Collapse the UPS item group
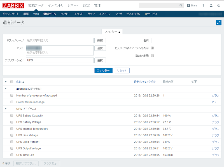Image resolution: width=224 pixels, height=167 pixels. [x=6, y=109]
